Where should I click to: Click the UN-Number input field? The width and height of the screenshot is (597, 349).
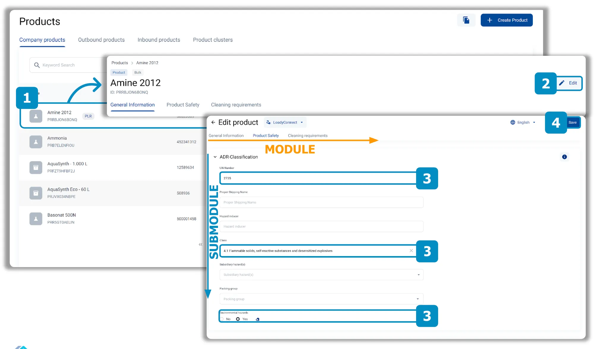click(318, 178)
